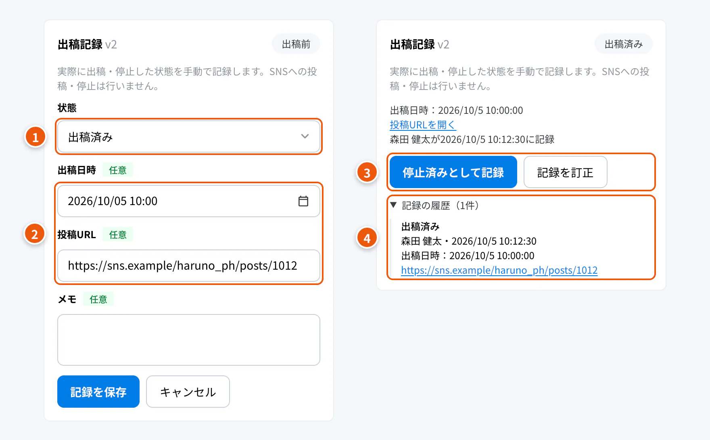Open the 状態 dropdown showing 出稿済み
Viewport: 710px width, 440px height.
click(x=189, y=137)
